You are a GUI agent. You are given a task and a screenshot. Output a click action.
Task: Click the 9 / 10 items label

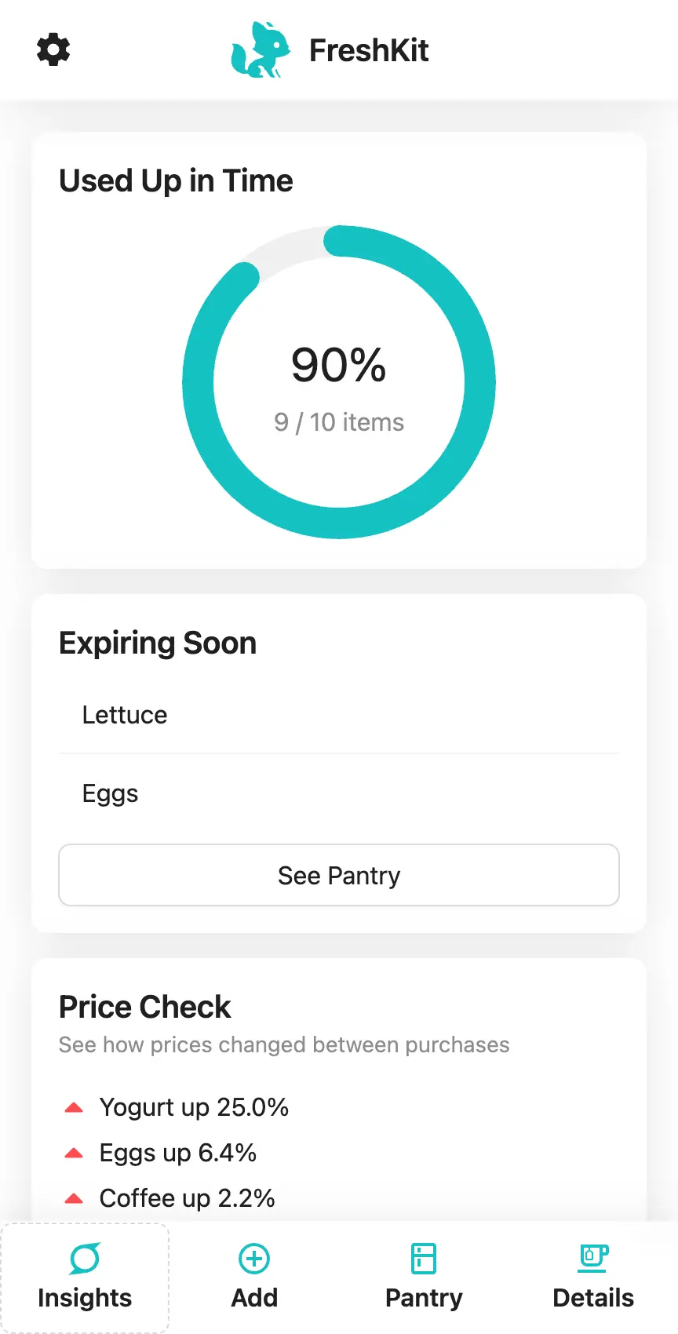339,422
